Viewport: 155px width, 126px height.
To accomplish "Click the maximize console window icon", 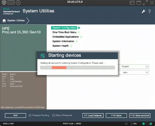I will pyautogui.click(x=139, y=3).
